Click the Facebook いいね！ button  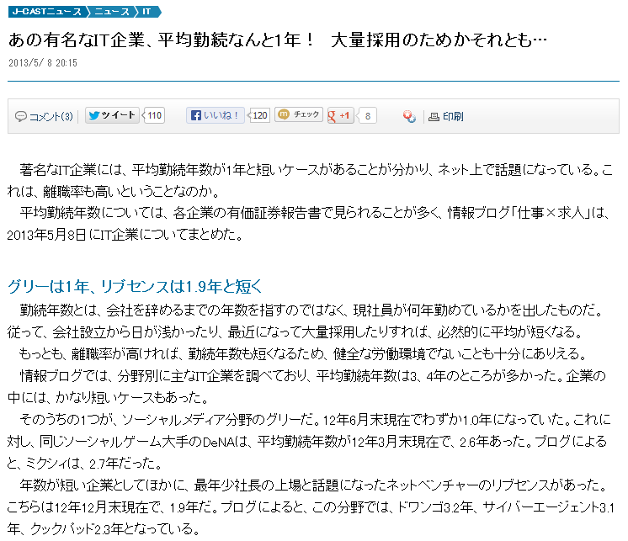(216, 115)
